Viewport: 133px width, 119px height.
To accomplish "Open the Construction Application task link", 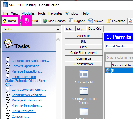I will [30, 61].
